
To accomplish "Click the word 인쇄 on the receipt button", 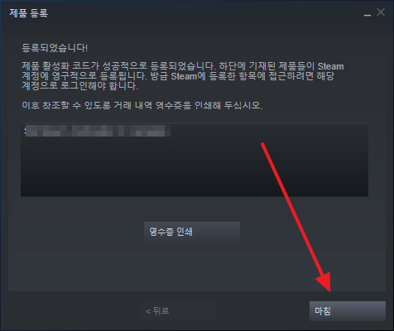I will (185, 232).
